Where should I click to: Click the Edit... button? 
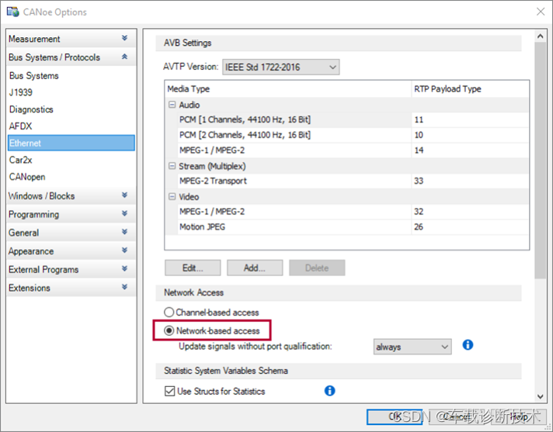[x=193, y=268]
